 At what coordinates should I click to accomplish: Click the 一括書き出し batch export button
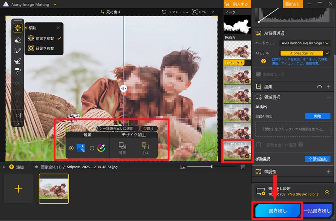(318, 211)
